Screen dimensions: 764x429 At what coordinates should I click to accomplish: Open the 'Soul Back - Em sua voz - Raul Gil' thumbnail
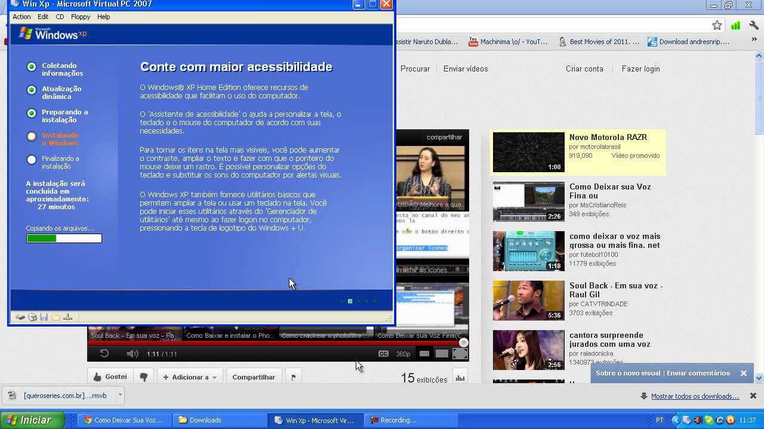point(528,300)
